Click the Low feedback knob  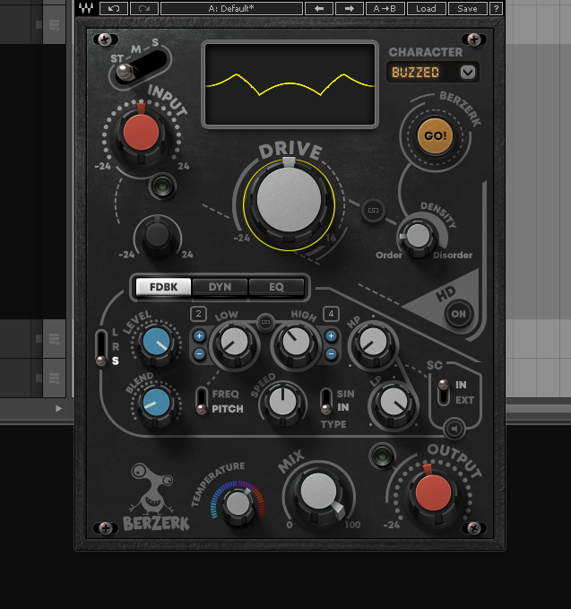coord(235,343)
